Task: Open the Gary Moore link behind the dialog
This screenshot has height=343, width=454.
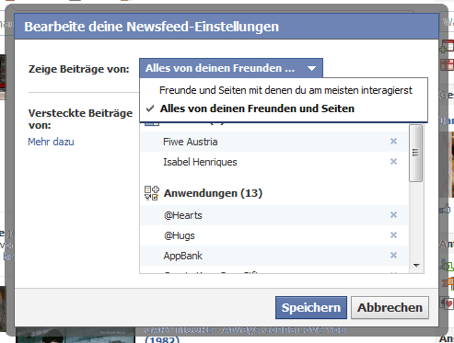Action: click(x=245, y=334)
